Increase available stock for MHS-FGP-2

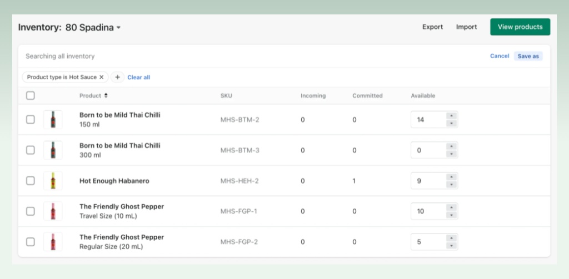pyautogui.click(x=451, y=238)
